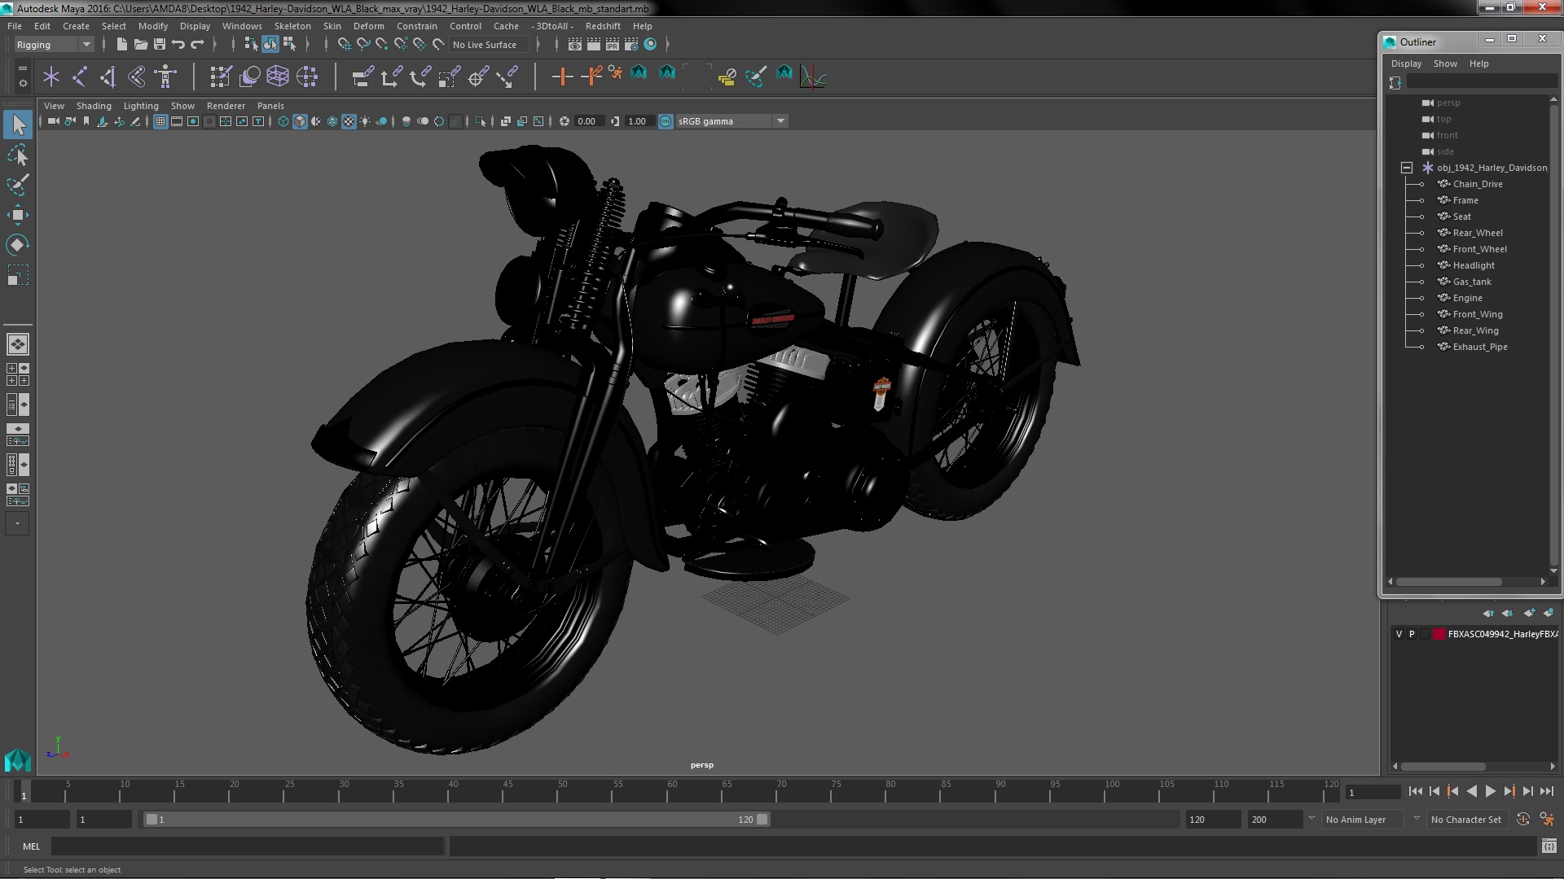The height and width of the screenshot is (879, 1564).
Task: Click the range slider bar handle at 120
Action: click(762, 820)
